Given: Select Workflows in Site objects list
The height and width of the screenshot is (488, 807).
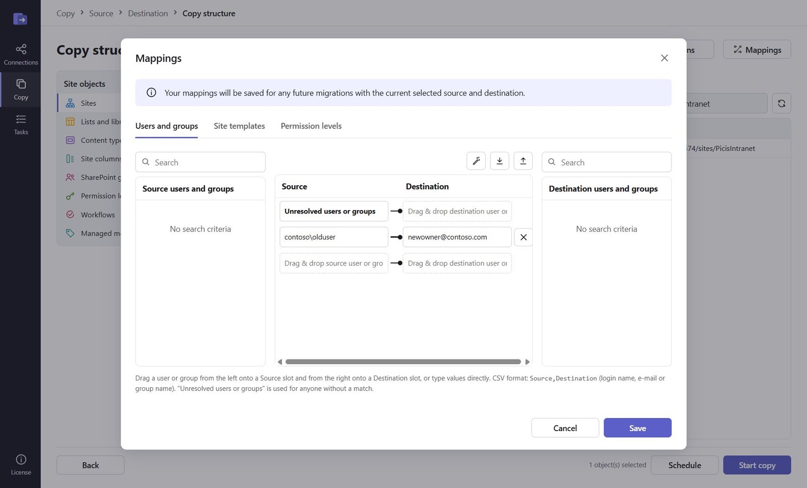Looking at the screenshot, I should point(89,215).
